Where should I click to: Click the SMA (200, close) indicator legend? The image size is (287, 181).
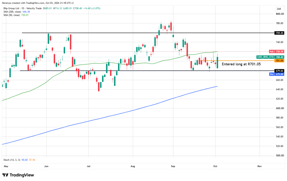click(x=12, y=12)
